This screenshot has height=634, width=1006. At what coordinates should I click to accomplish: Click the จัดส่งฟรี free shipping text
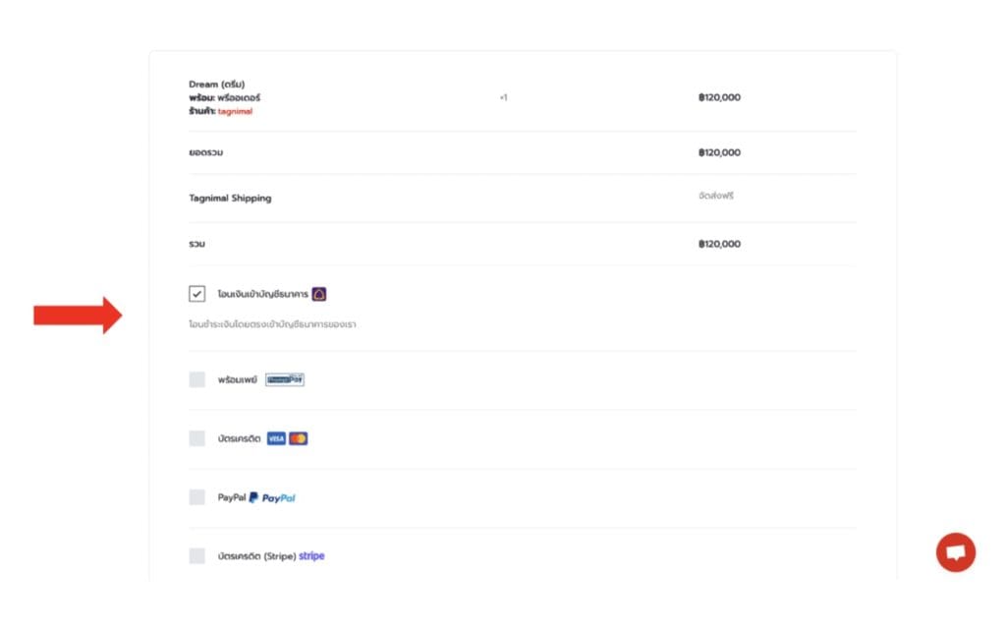[x=716, y=197]
